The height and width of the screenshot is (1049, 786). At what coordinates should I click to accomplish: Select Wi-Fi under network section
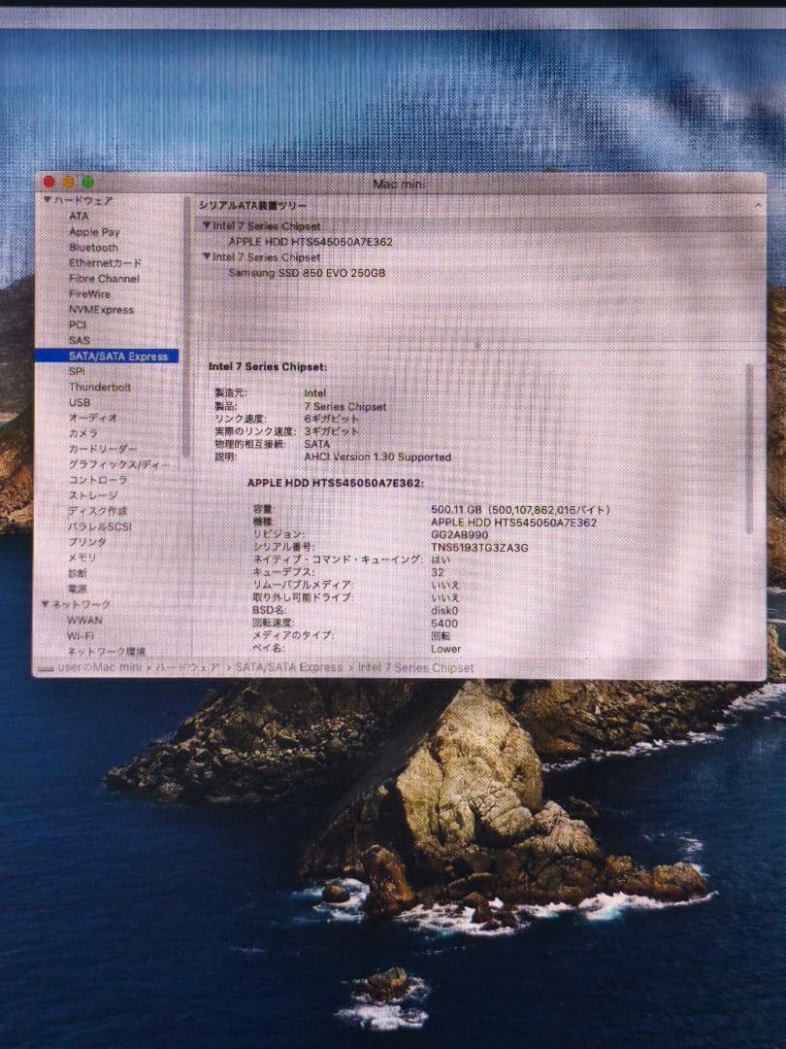pyautogui.click(x=81, y=635)
